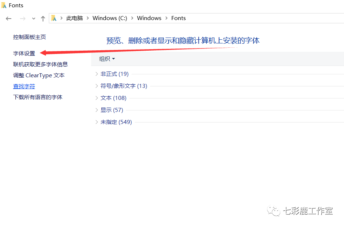Select the Fonts breadcrumb

(178, 18)
